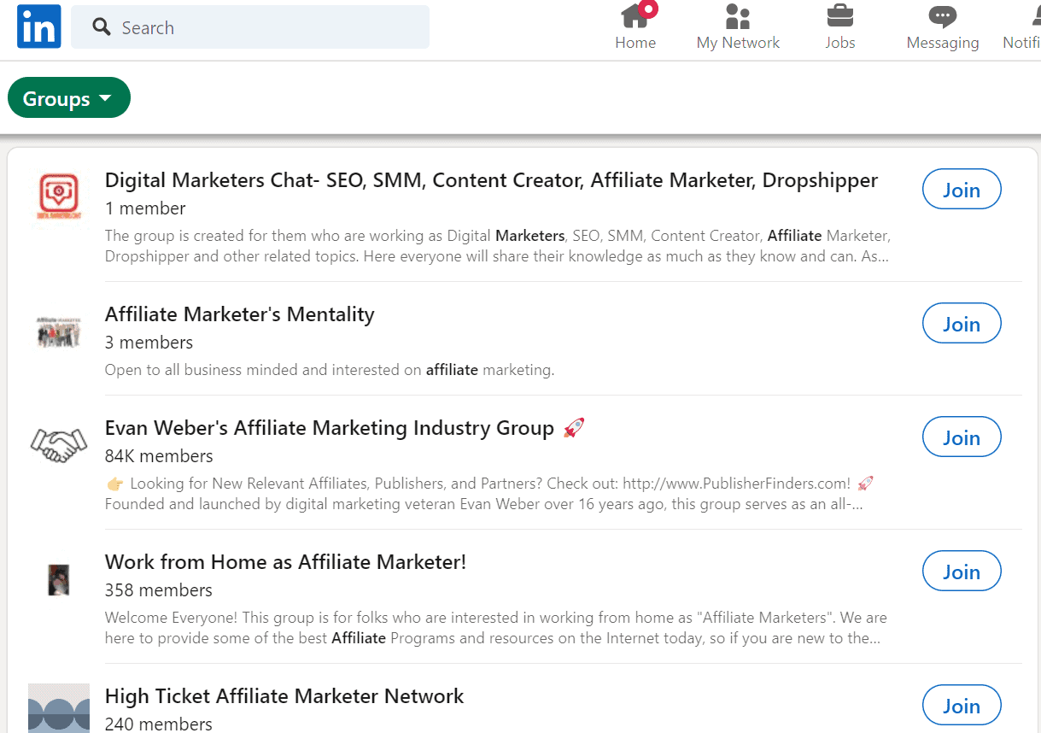Expand the Groups filter dropdown
This screenshot has height=733, width=1041.
click(69, 98)
